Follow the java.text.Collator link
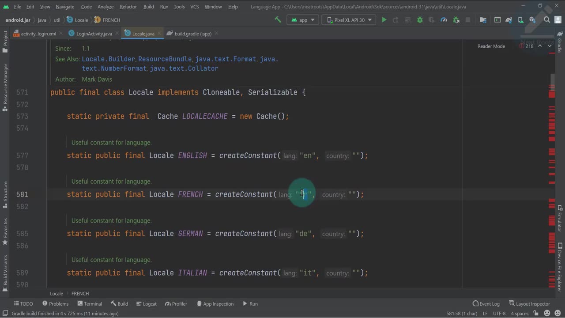Viewport: 565px width, 318px height. pyautogui.click(x=184, y=68)
